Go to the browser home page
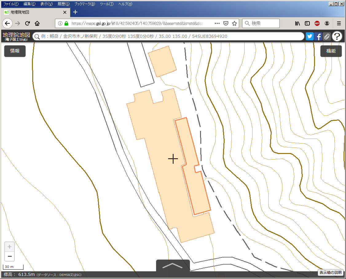Viewport: 346px width, 279px height. tap(37, 23)
